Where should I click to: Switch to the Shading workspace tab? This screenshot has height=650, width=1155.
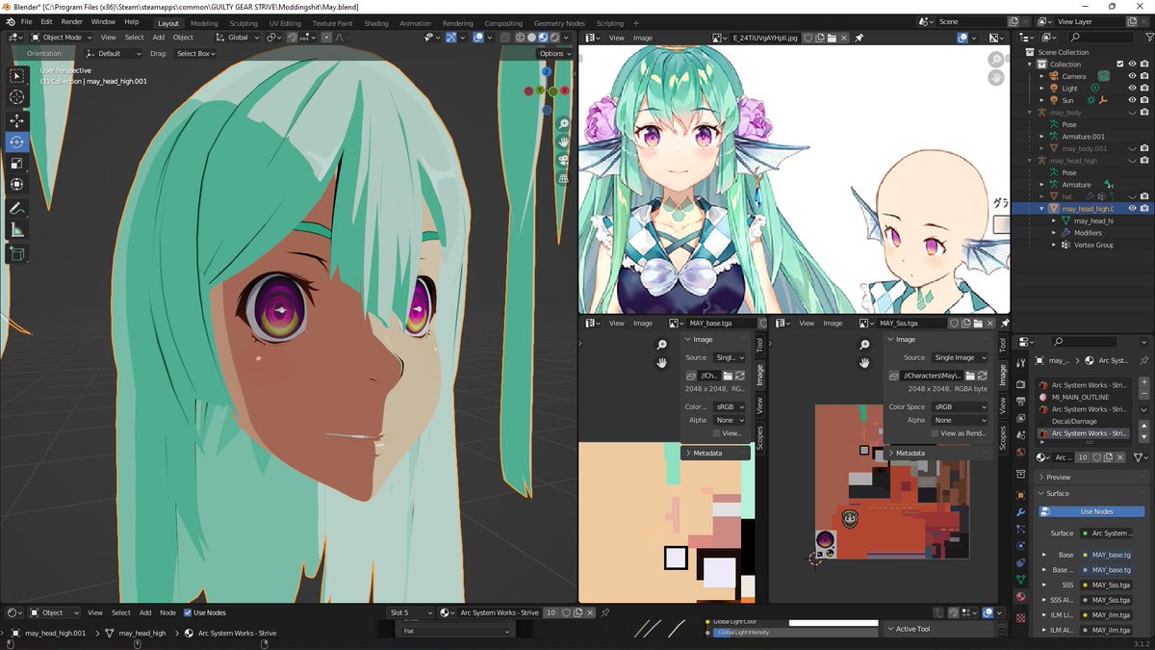click(x=376, y=23)
